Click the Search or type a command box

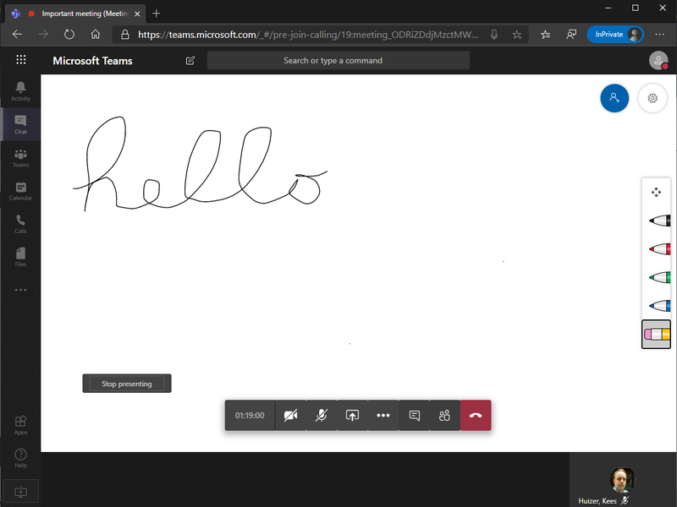click(338, 60)
